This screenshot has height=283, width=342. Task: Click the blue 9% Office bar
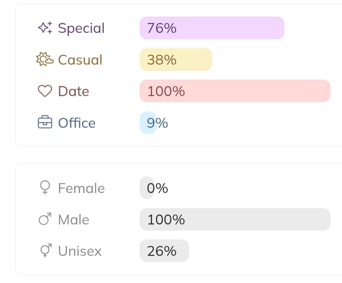[148, 123]
